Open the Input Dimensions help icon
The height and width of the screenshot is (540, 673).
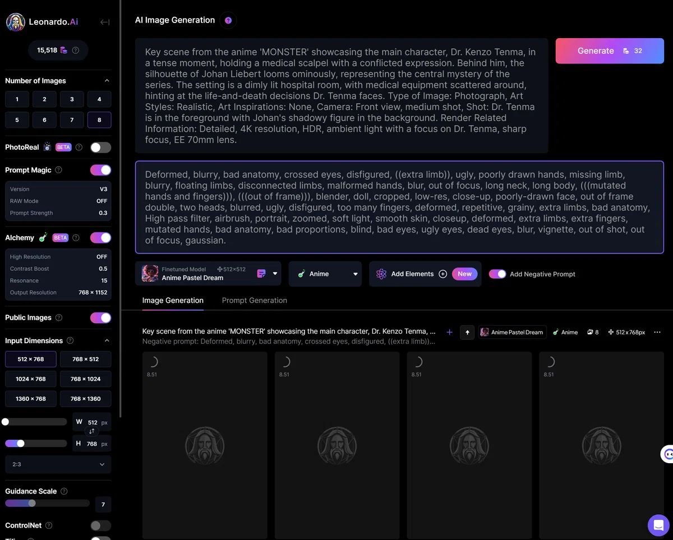[70, 340]
